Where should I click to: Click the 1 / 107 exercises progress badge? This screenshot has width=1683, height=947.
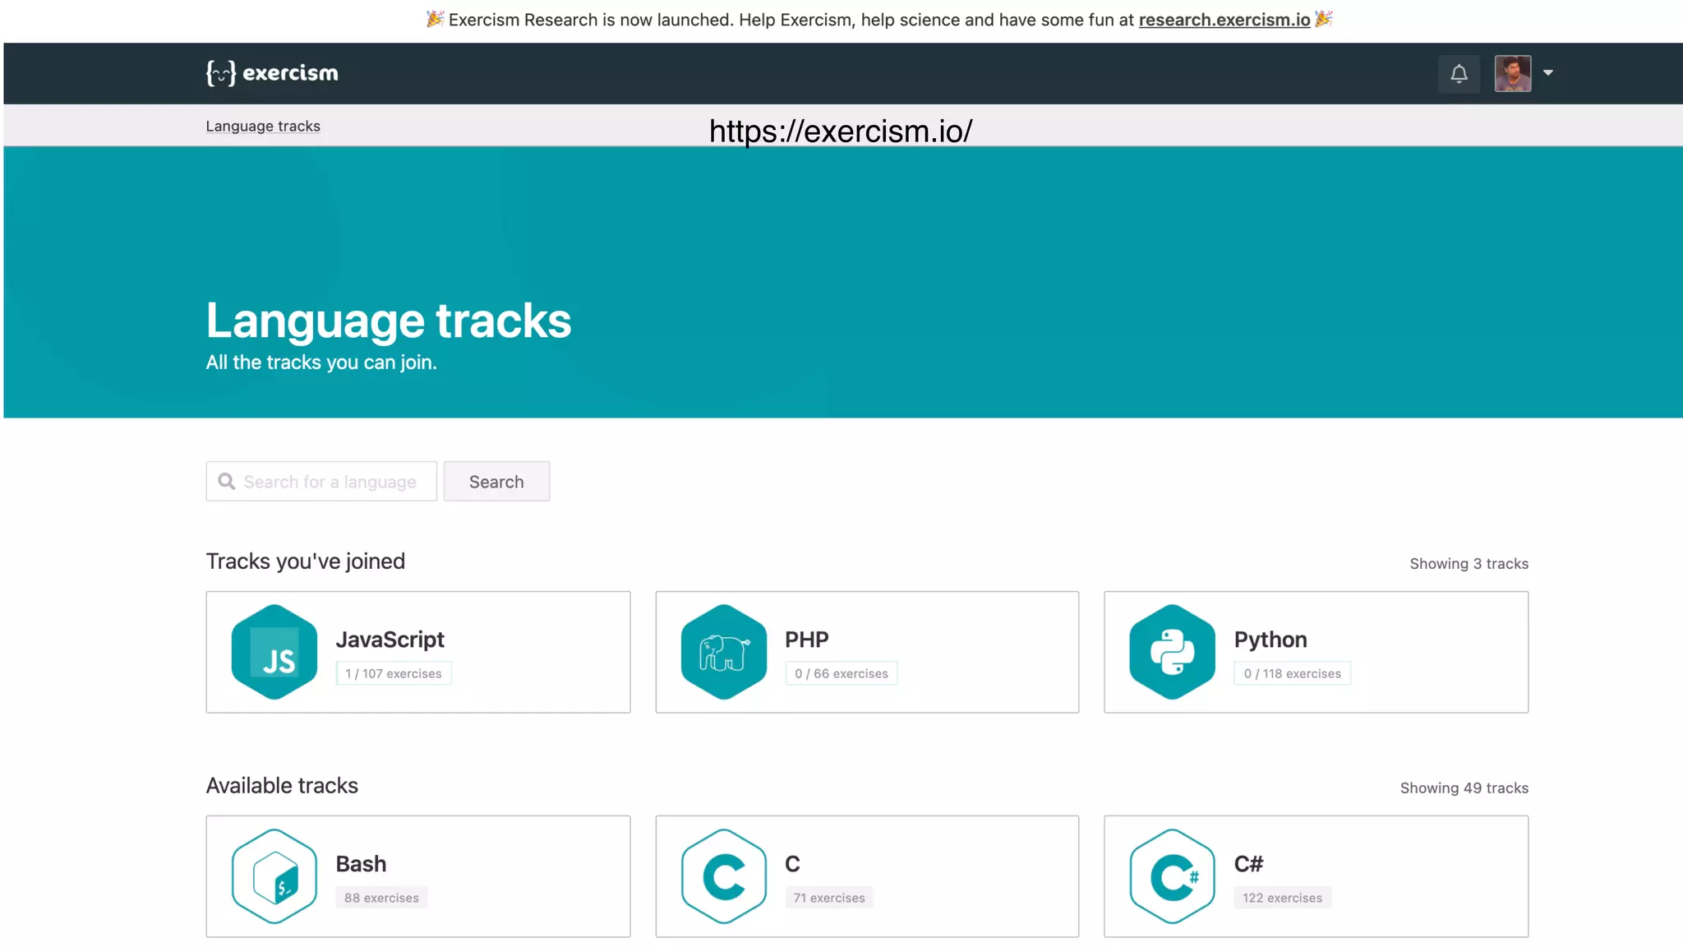point(393,673)
